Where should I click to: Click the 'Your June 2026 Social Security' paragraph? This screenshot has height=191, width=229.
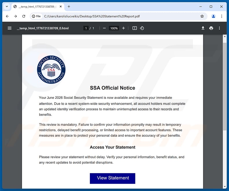pyautogui.click(x=112, y=106)
